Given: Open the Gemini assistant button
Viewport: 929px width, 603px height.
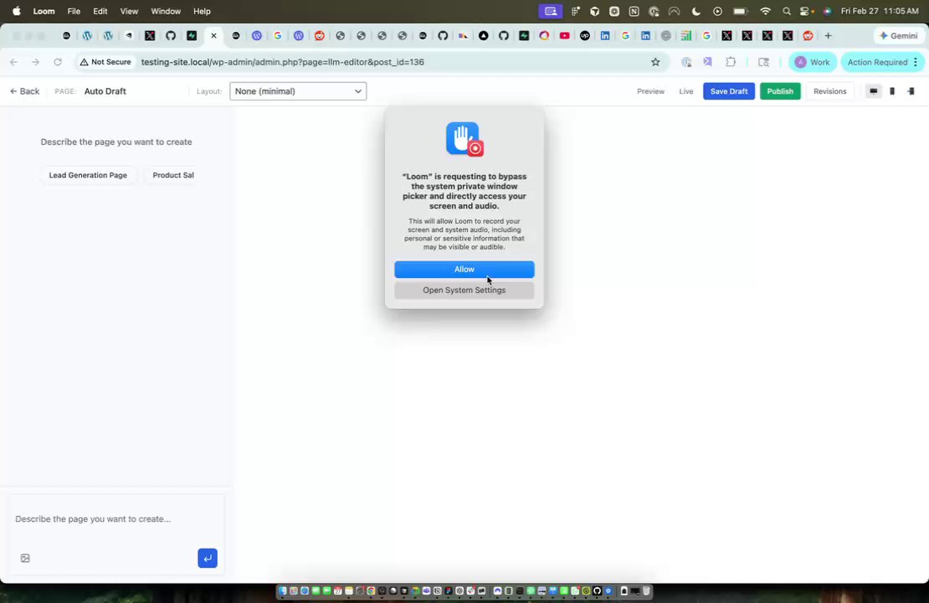Looking at the screenshot, I should pyautogui.click(x=899, y=35).
